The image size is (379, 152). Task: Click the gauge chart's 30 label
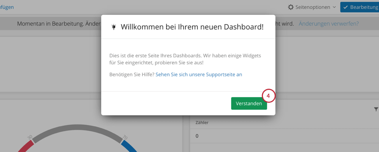[30, 137]
